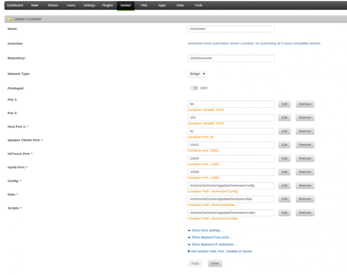This screenshot has width=347, height=275.
Task: Remove the Key 1 PUID variable
Action: click(305, 104)
